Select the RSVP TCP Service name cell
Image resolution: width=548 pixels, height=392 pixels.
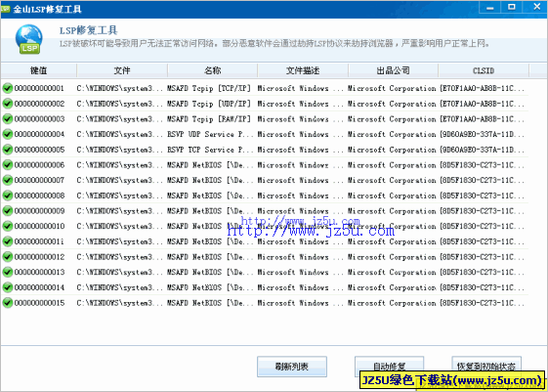[209, 150]
